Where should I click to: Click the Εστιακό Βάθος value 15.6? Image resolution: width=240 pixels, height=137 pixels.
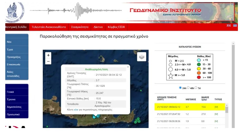pyautogui.click(x=98, y=99)
